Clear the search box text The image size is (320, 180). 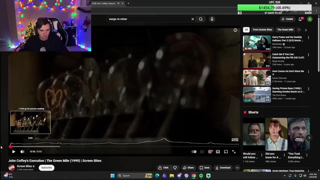click(x=193, y=19)
